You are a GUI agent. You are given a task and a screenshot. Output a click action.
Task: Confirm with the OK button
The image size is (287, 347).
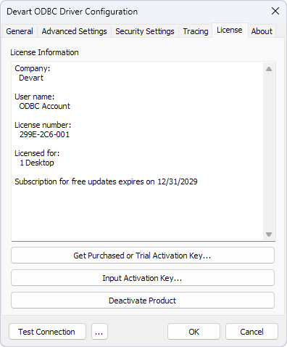tap(194, 332)
